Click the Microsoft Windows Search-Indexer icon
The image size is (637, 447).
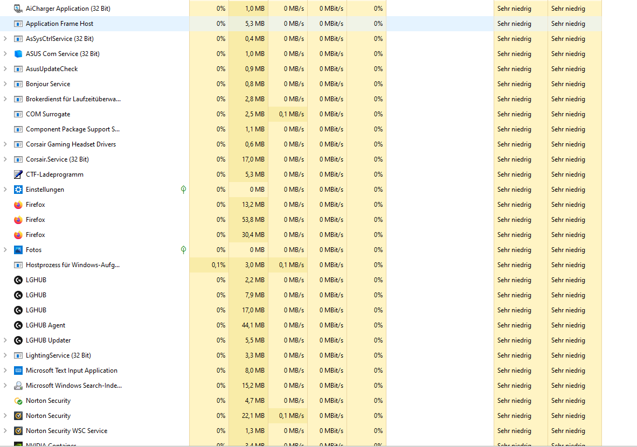(x=18, y=386)
